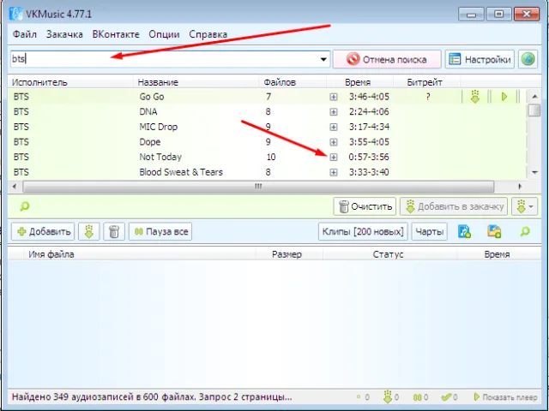Open the Чарты button
549x411 pixels.
point(429,232)
